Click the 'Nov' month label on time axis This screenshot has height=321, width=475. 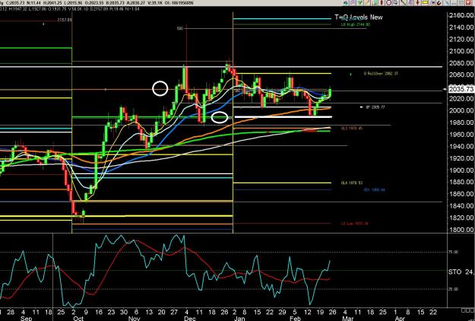[x=135, y=319]
